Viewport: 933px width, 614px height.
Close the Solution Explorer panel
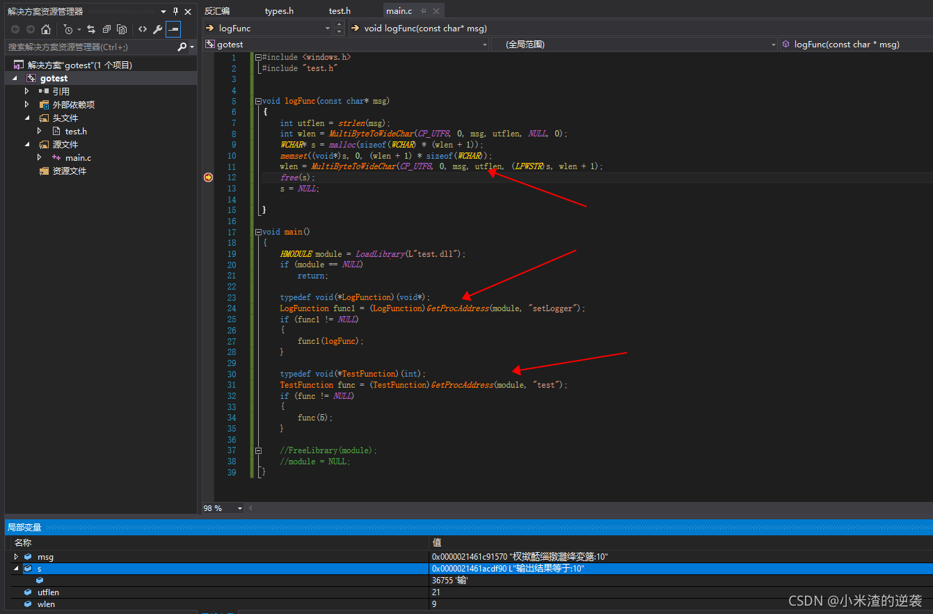pos(188,11)
